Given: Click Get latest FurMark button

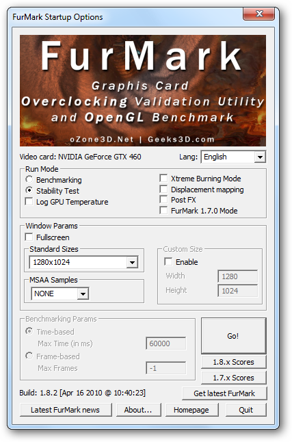Looking at the screenshot, I should pyautogui.click(x=224, y=393).
